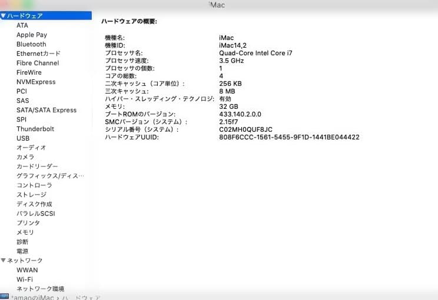Click the hardware UUID value
Viewport: 438px width, 300px height.
click(x=289, y=137)
